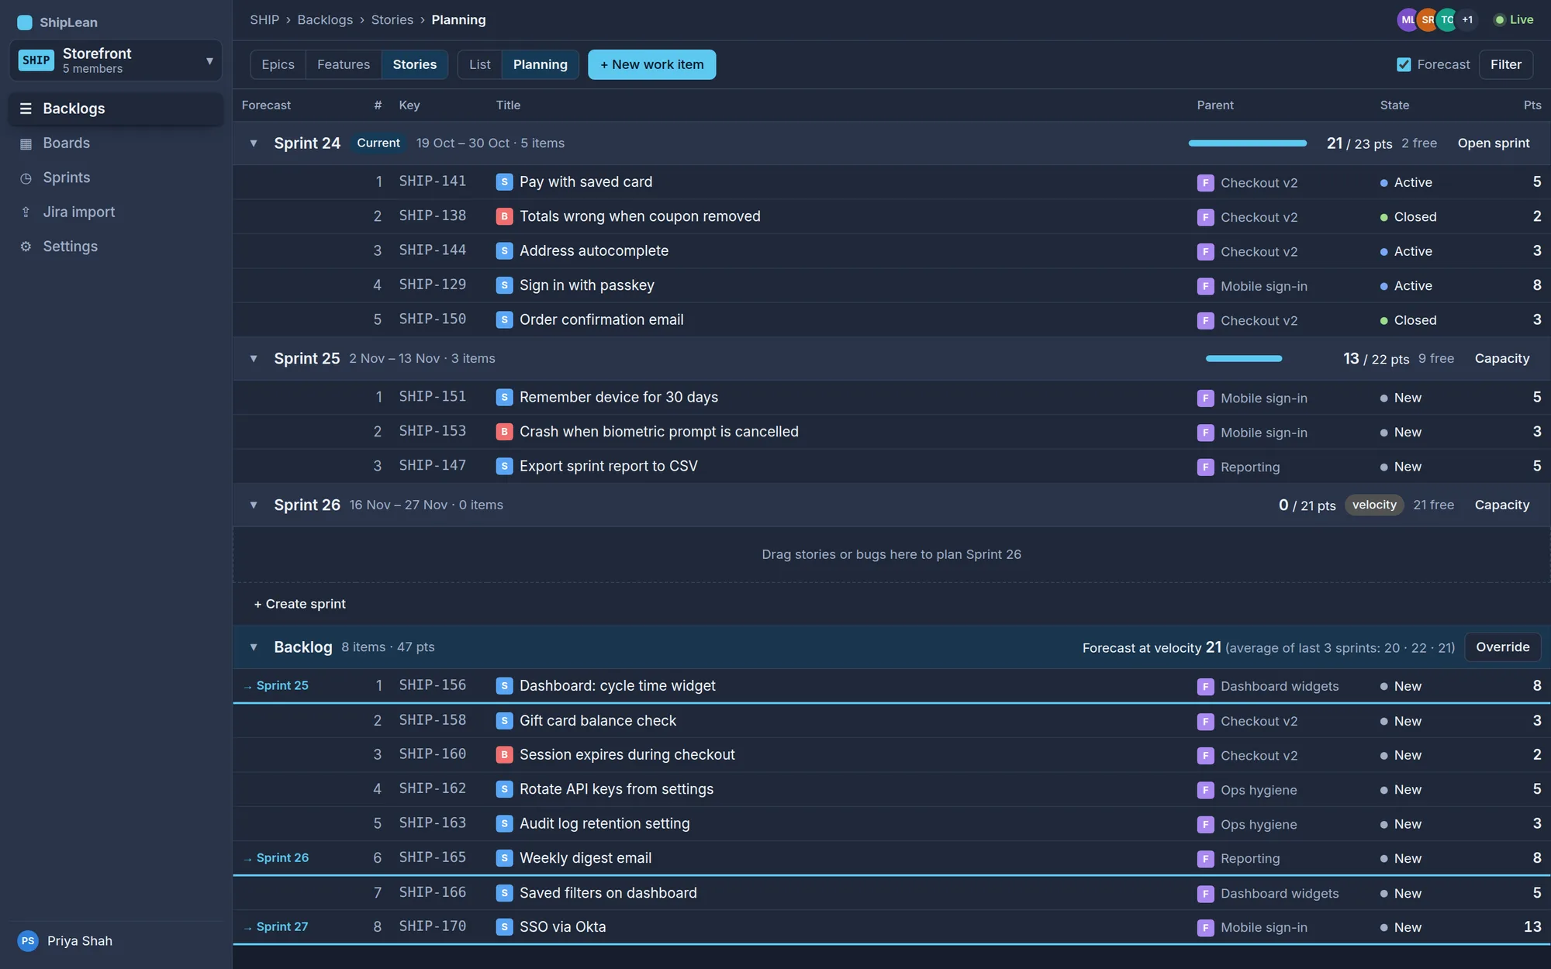Image resolution: width=1551 pixels, height=969 pixels.
Task: Click the Sprint 25 capacity progress bar
Action: [1244, 359]
